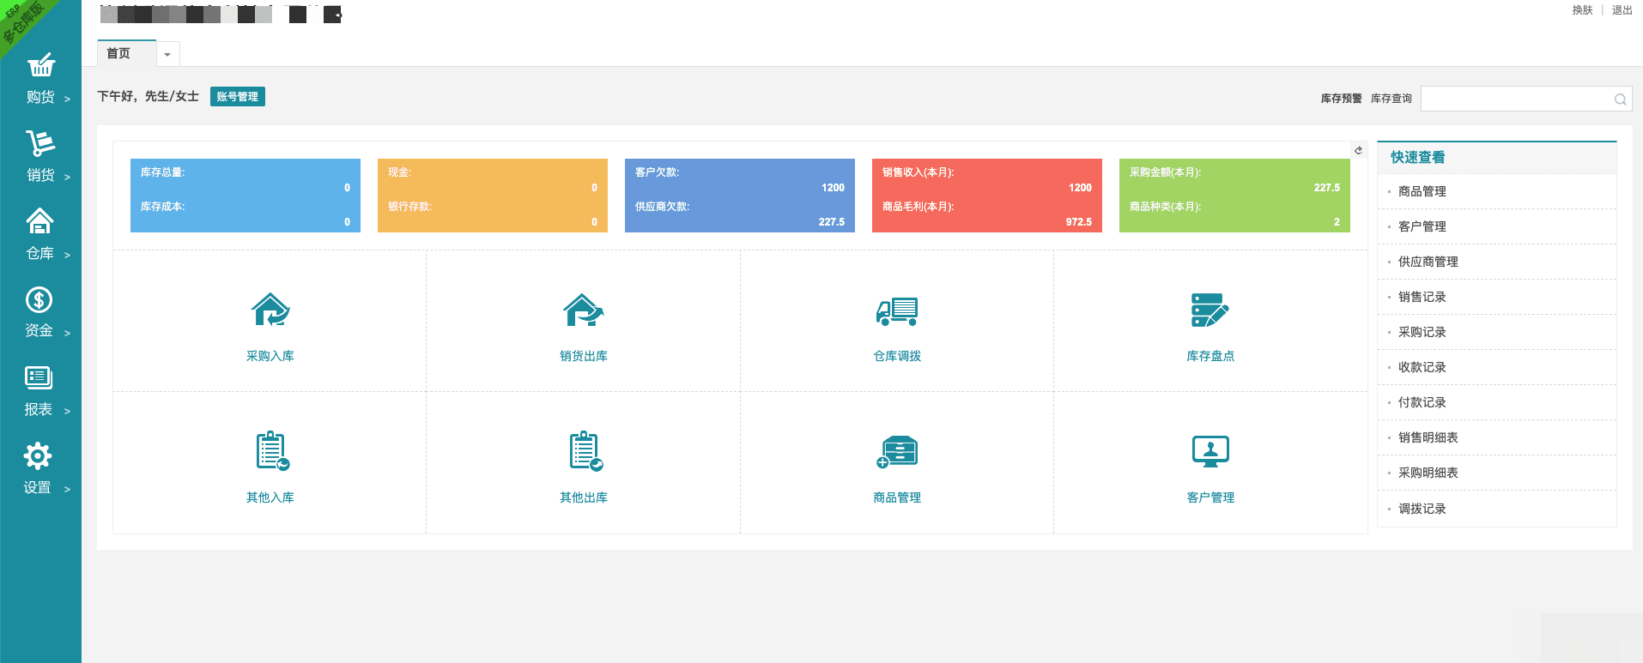Click the 库存盘点 server-pencil icon
The image size is (1643, 663).
pos(1210,310)
